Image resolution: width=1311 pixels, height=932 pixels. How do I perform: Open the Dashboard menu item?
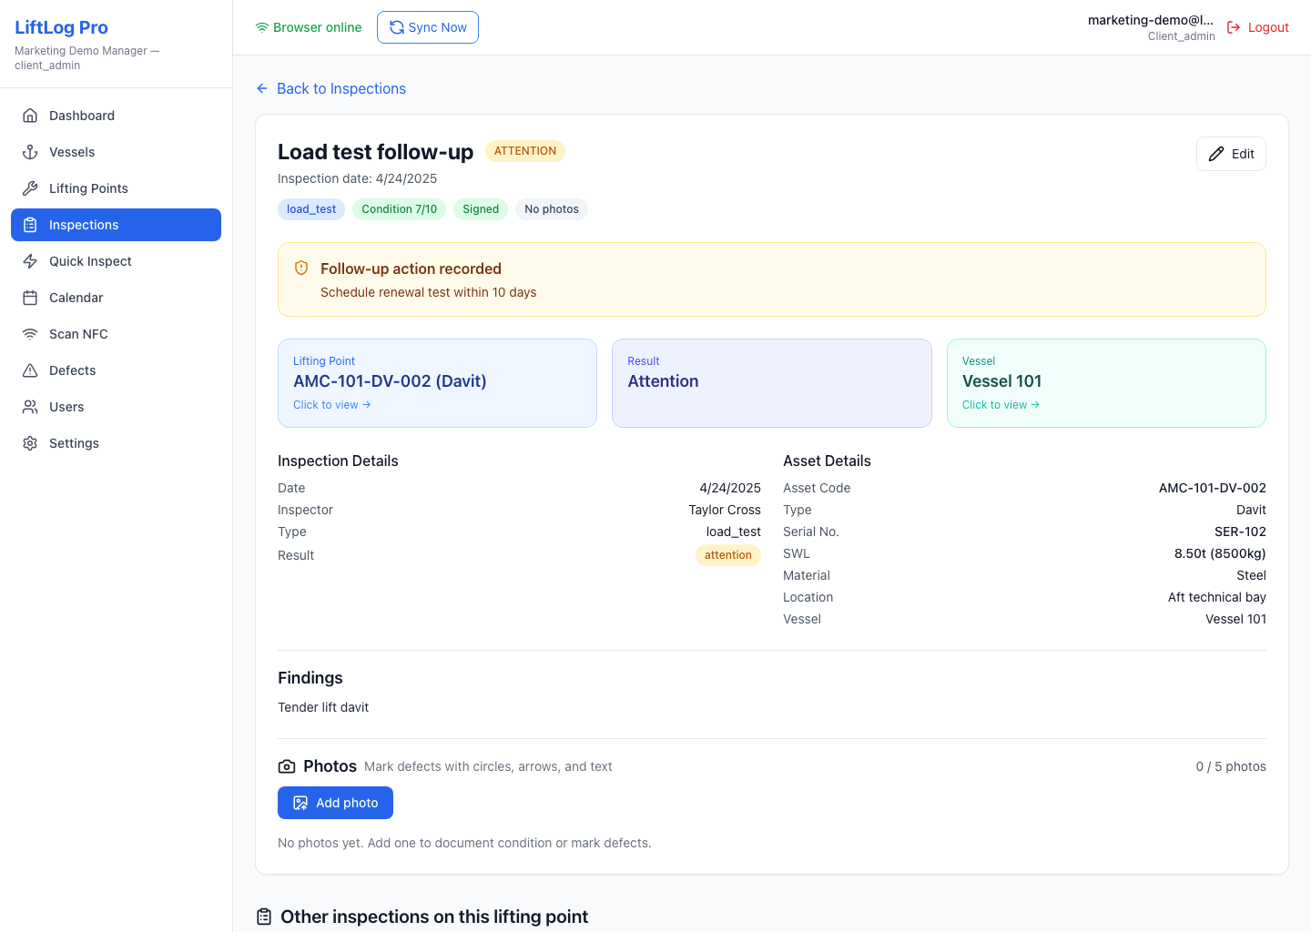tap(116, 116)
